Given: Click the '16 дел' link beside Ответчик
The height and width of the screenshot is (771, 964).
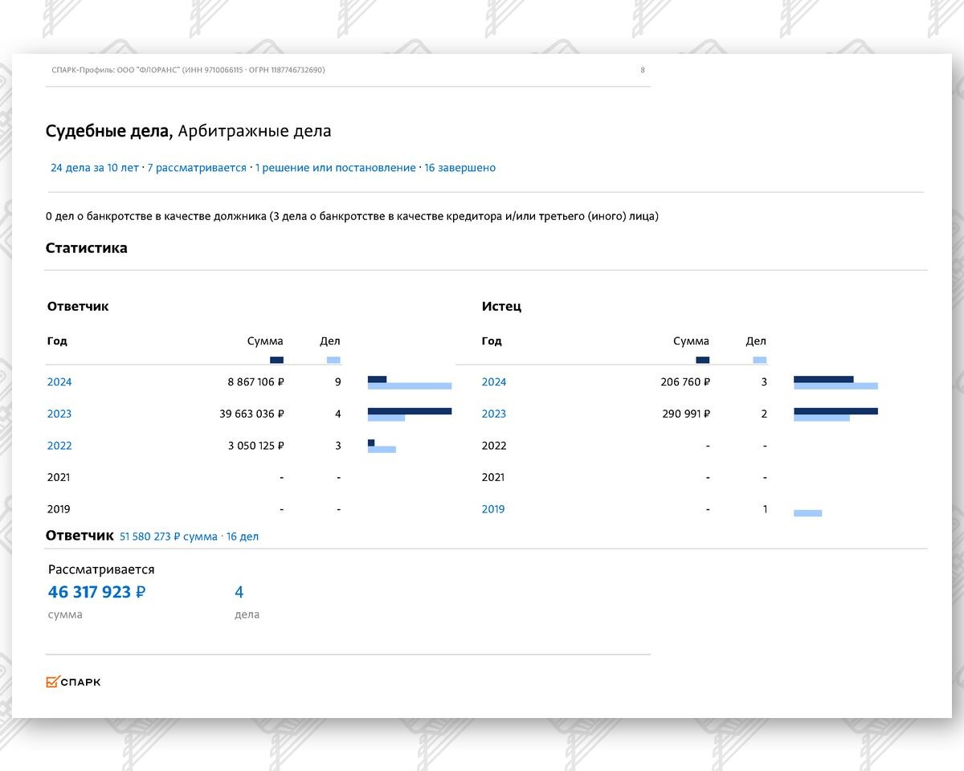Looking at the screenshot, I should click(243, 536).
